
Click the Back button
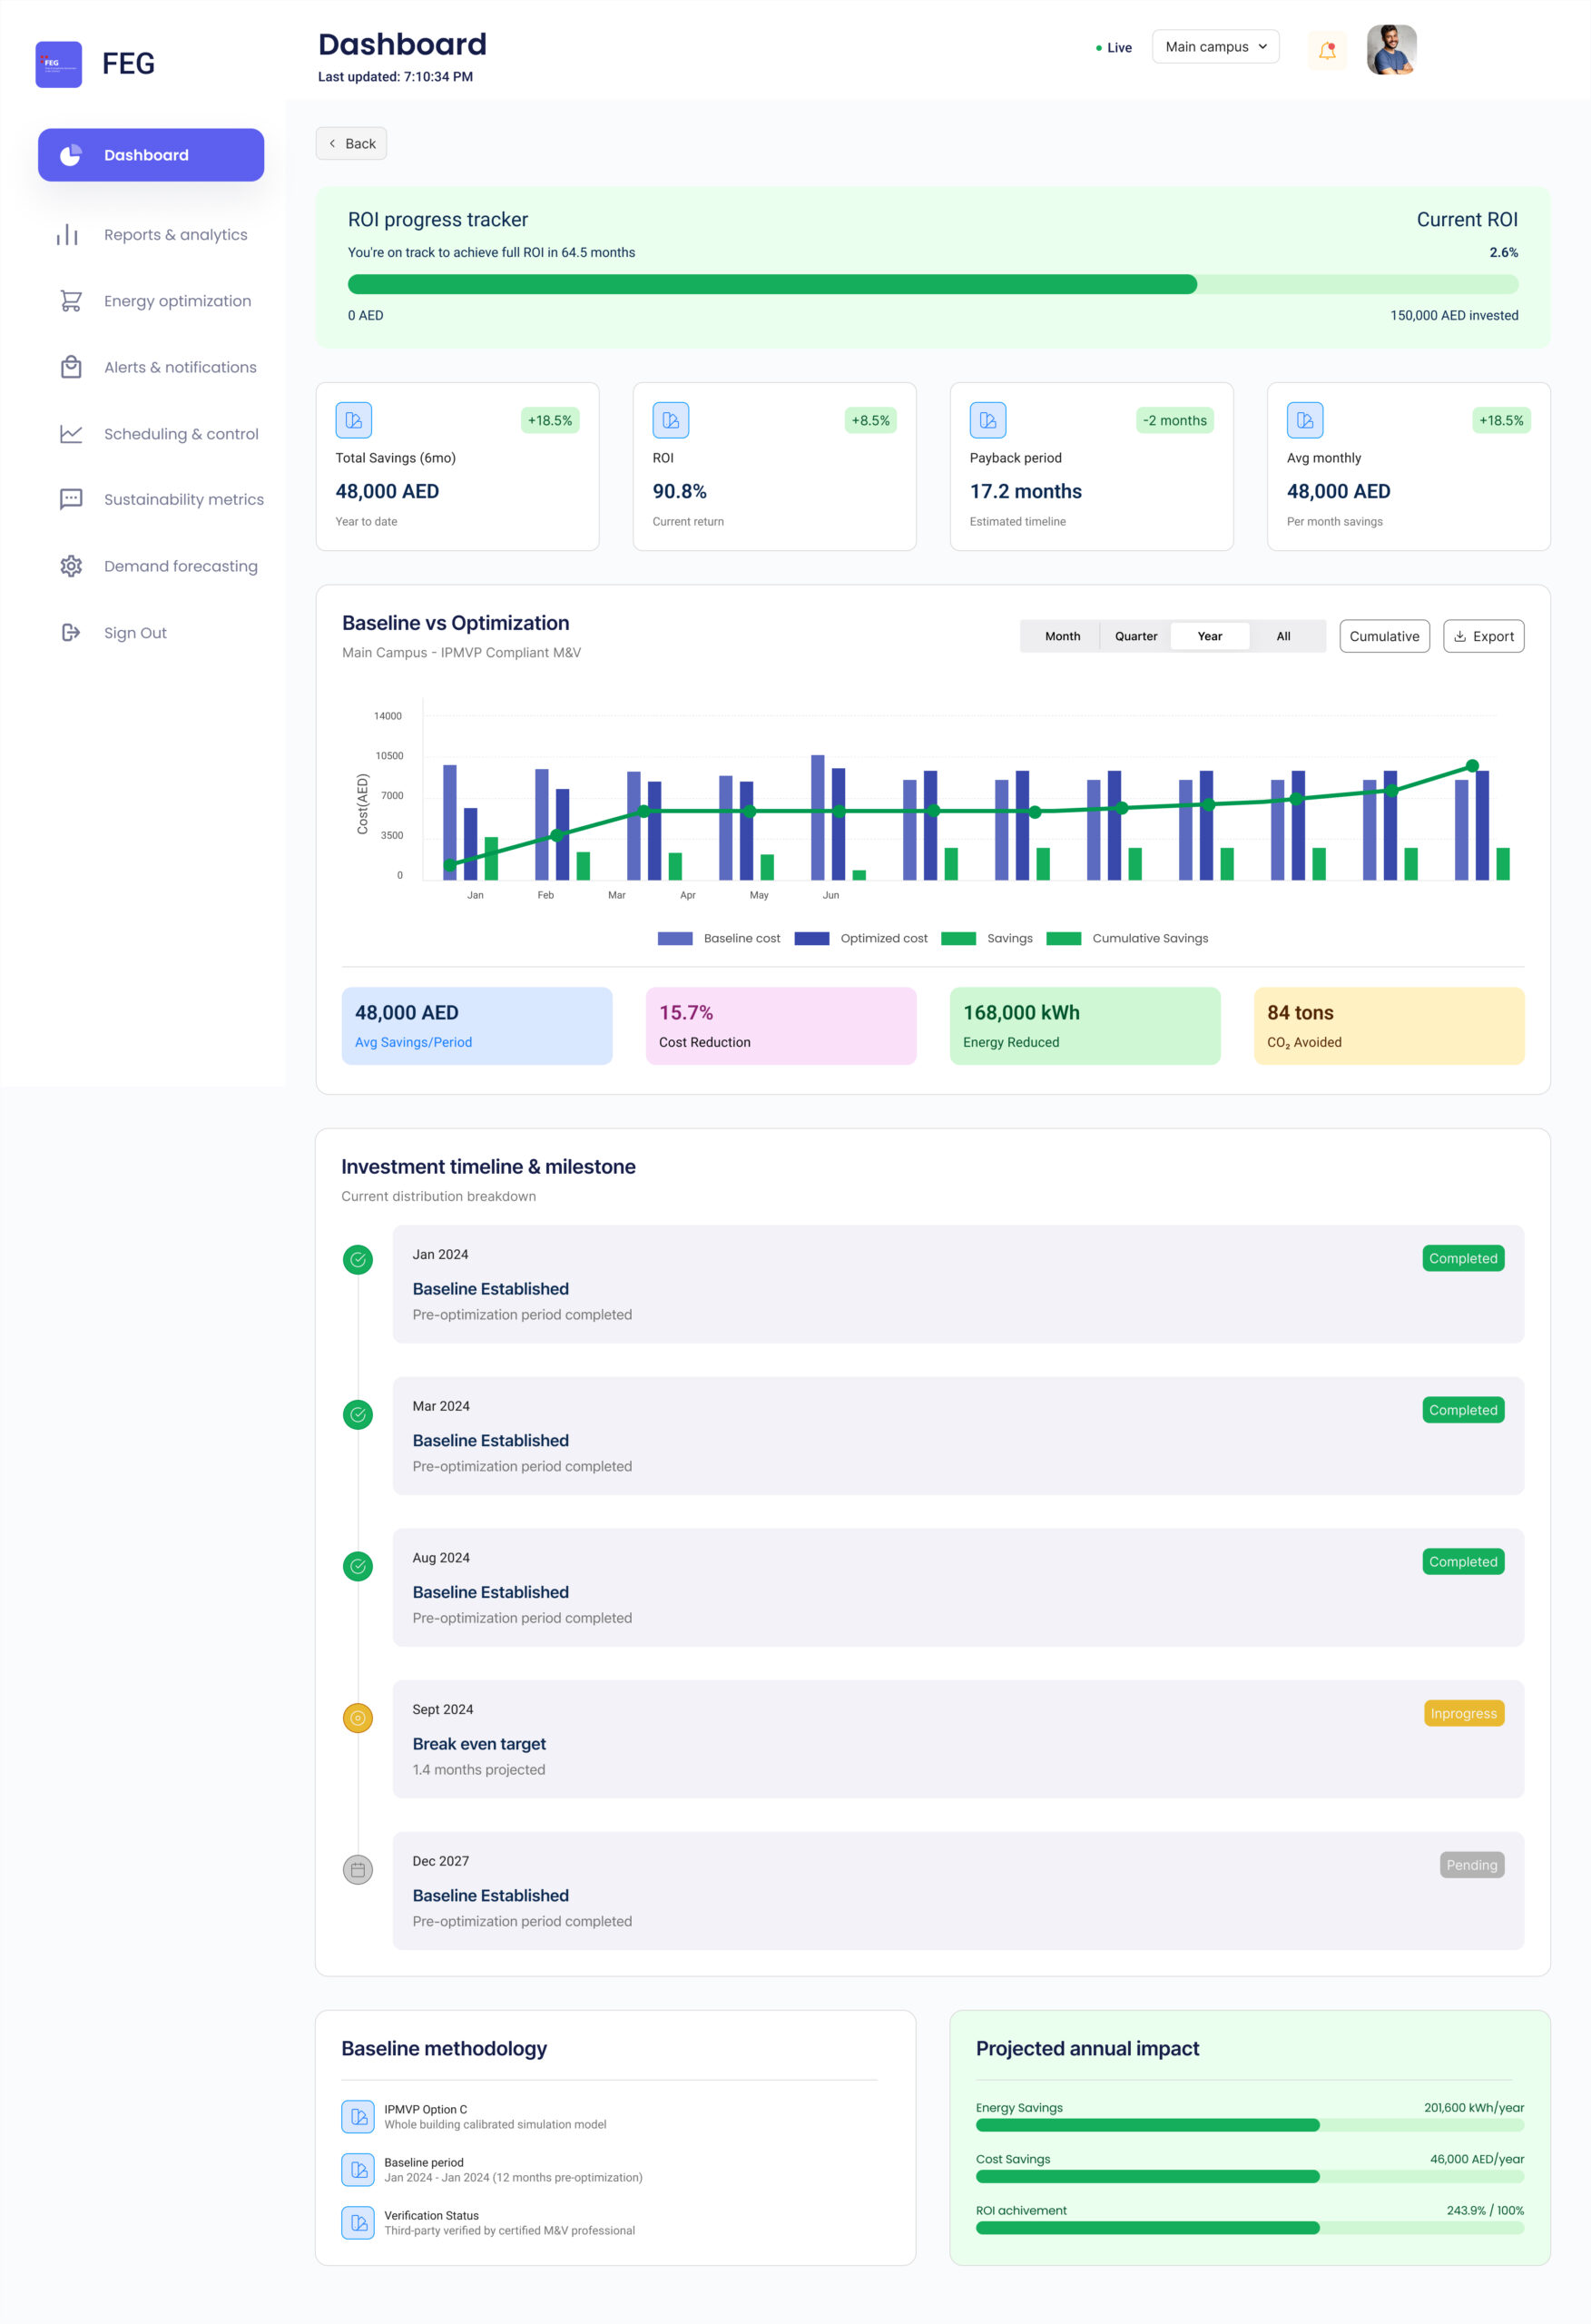[x=351, y=144]
